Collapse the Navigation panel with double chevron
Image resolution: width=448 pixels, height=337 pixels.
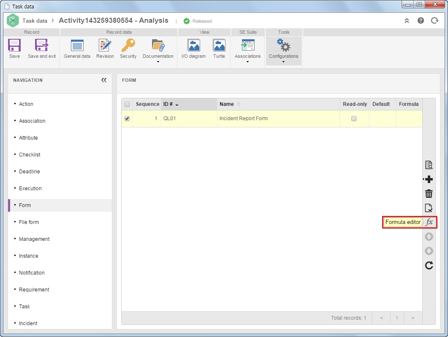104,80
